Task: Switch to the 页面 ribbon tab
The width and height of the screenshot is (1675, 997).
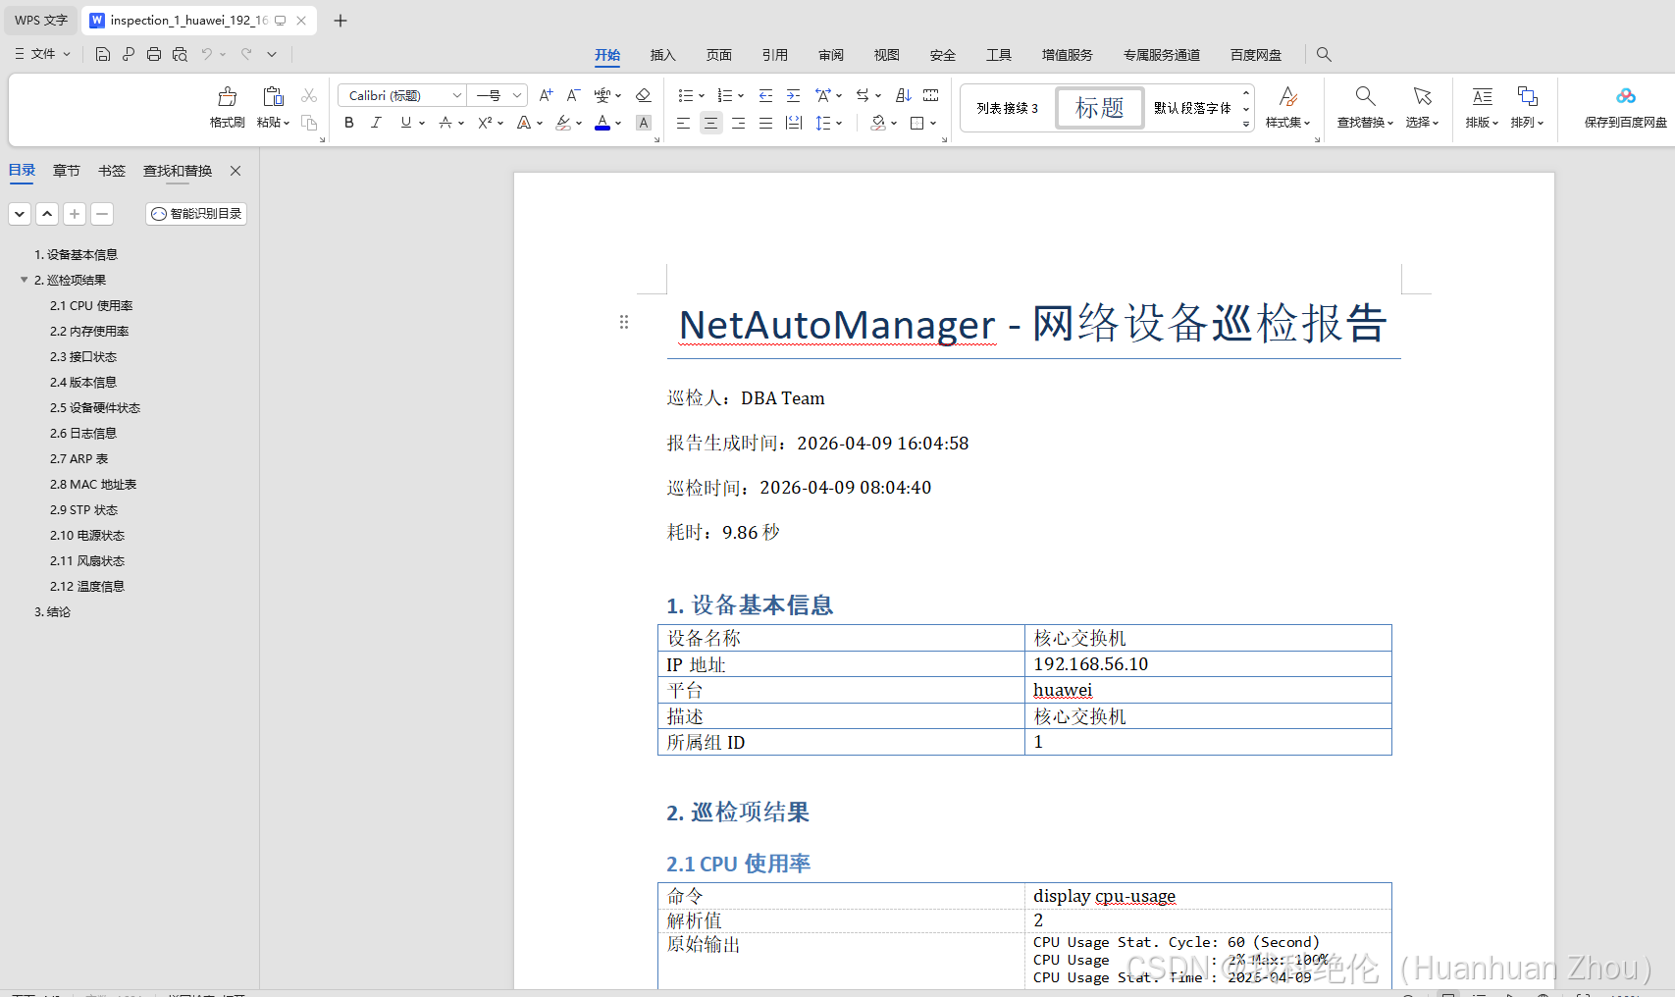Action: pos(719,55)
